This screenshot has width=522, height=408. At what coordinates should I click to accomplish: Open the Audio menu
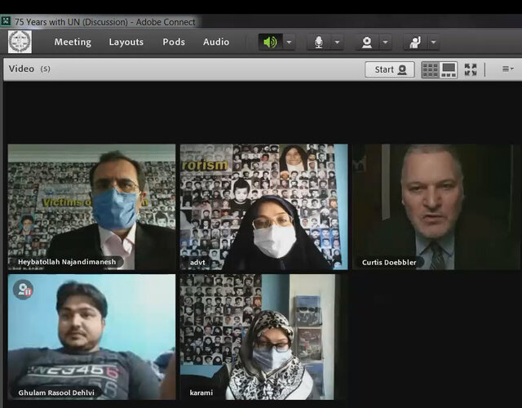pos(216,42)
